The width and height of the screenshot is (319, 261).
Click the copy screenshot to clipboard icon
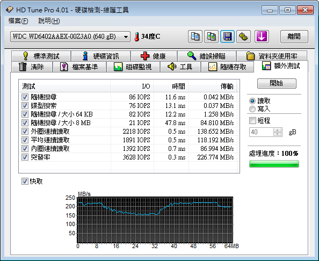coord(211,37)
